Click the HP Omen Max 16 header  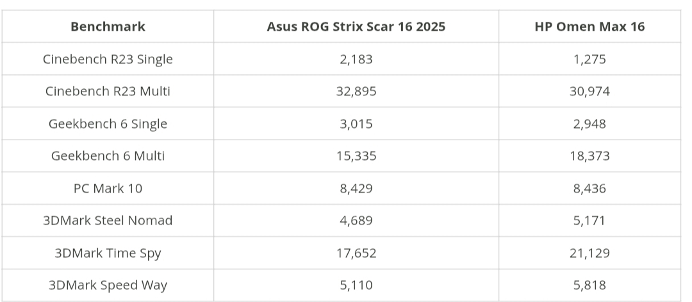[x=589, y=27]
